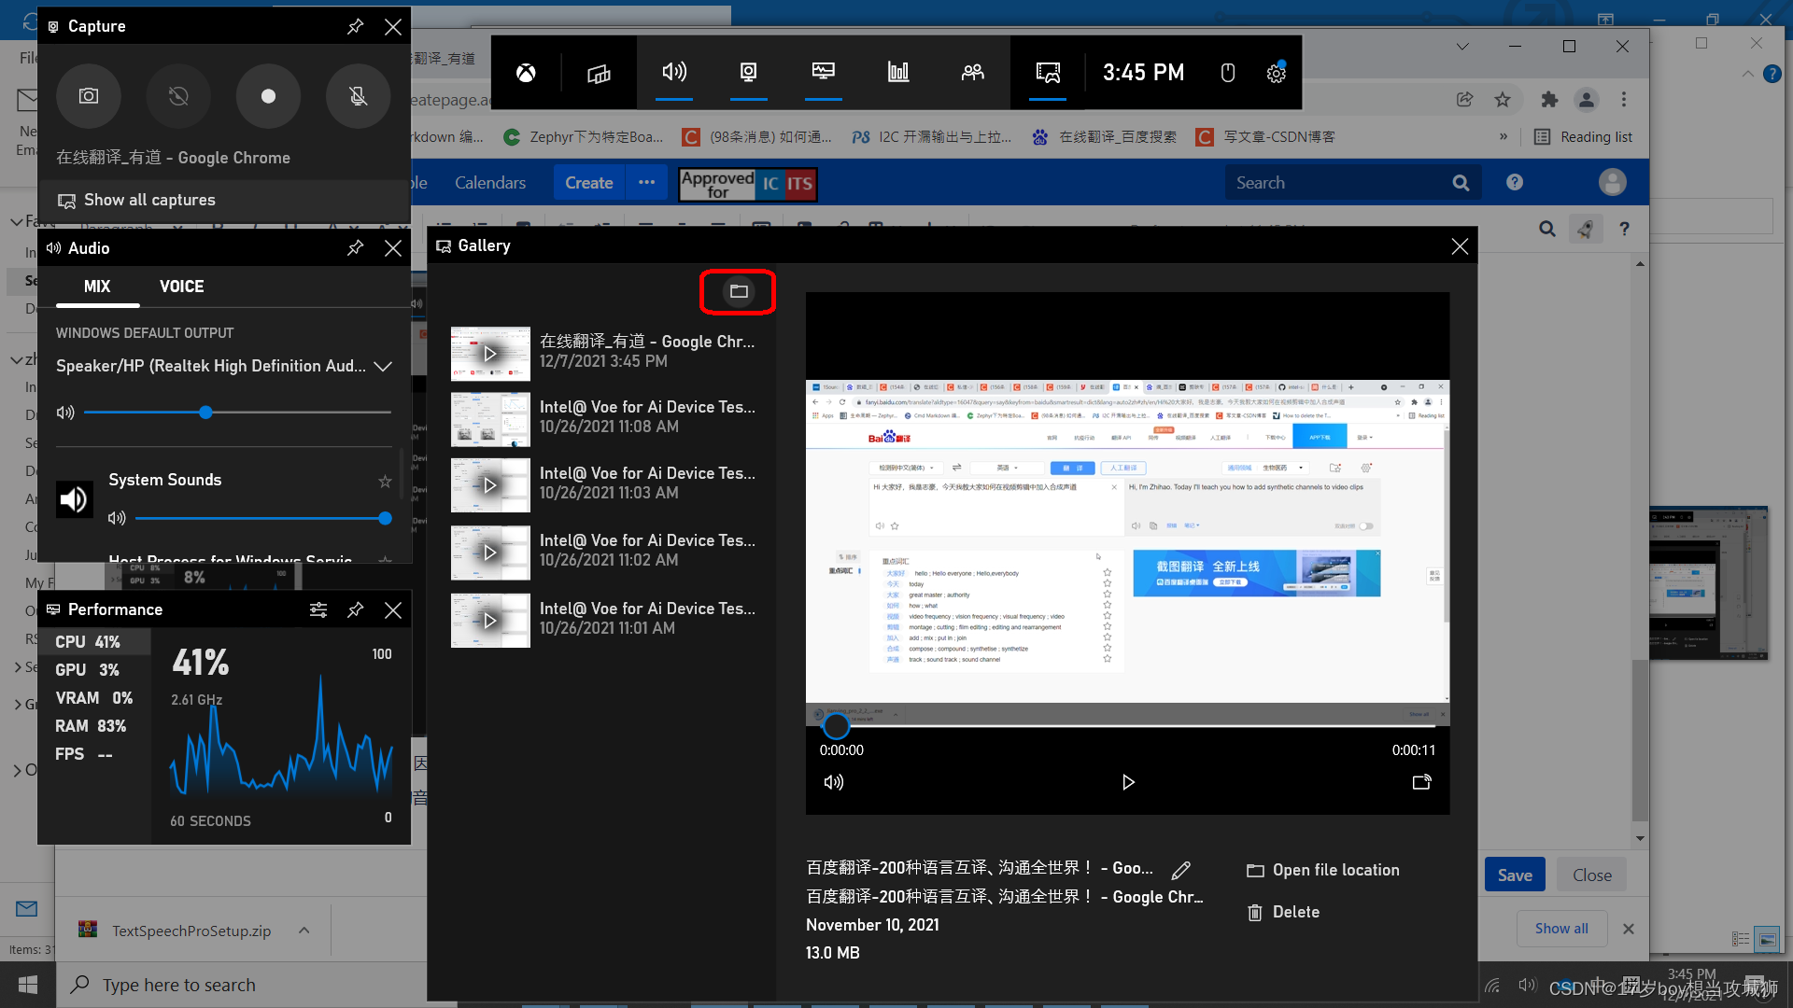Open the Xbox menu icon
1793x1008 pixels.
pos(526,73)
